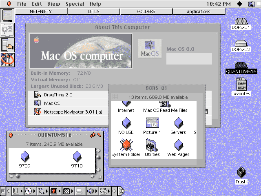This screenshot has height=196, width=261.
Task: Open the telephone remote access Control Strip module
Action: pos(105,191)
